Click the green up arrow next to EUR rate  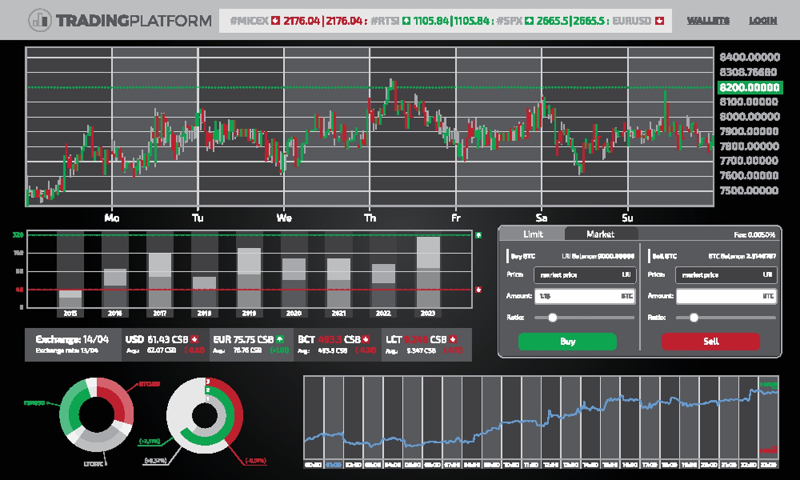tap(280, 339)
